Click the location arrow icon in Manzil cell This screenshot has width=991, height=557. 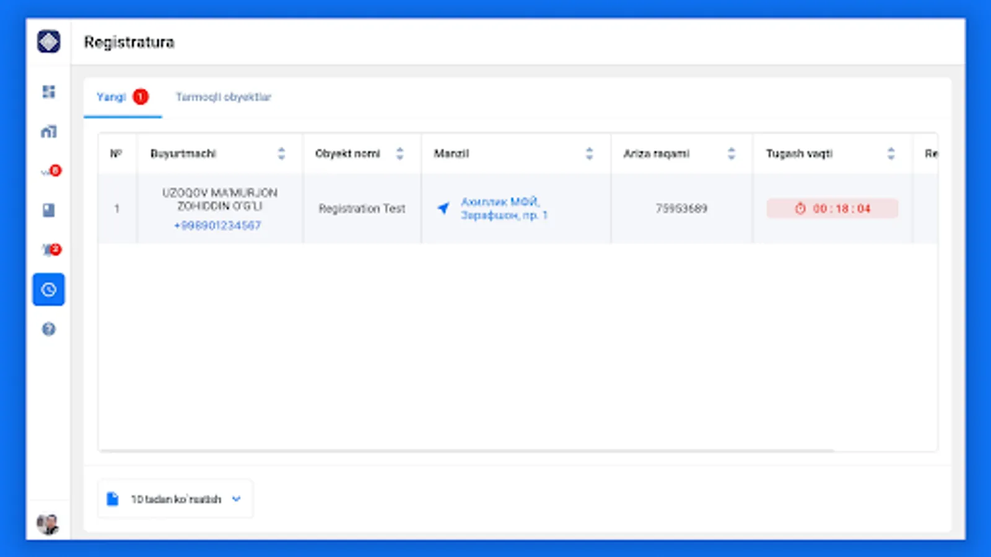443,208
